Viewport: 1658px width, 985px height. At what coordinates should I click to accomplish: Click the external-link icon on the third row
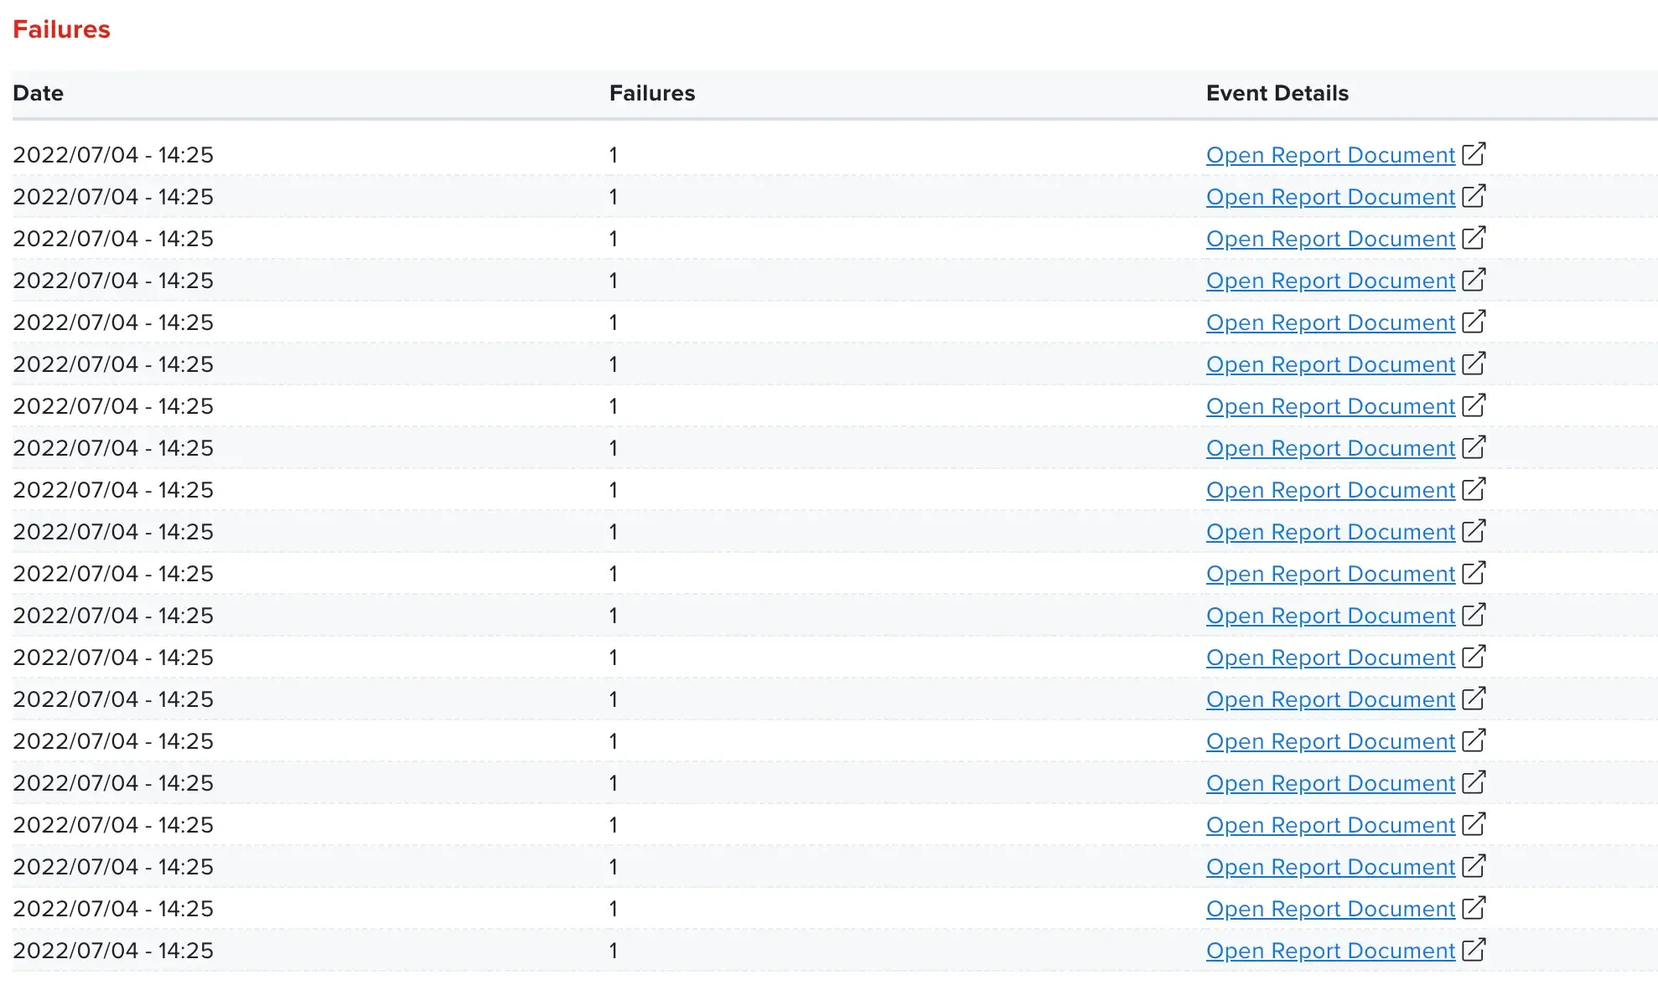point(1474,238)
